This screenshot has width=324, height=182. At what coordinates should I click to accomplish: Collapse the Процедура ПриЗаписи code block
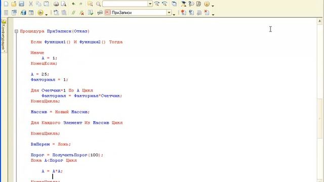(x=16, y=31)
